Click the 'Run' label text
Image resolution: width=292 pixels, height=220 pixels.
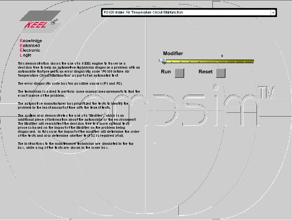coord(166,72)
